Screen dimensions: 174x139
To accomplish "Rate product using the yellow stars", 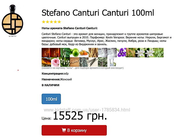I will 51,22.
